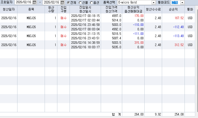Click entry time 2026/02/16 23:46:58

85,25
